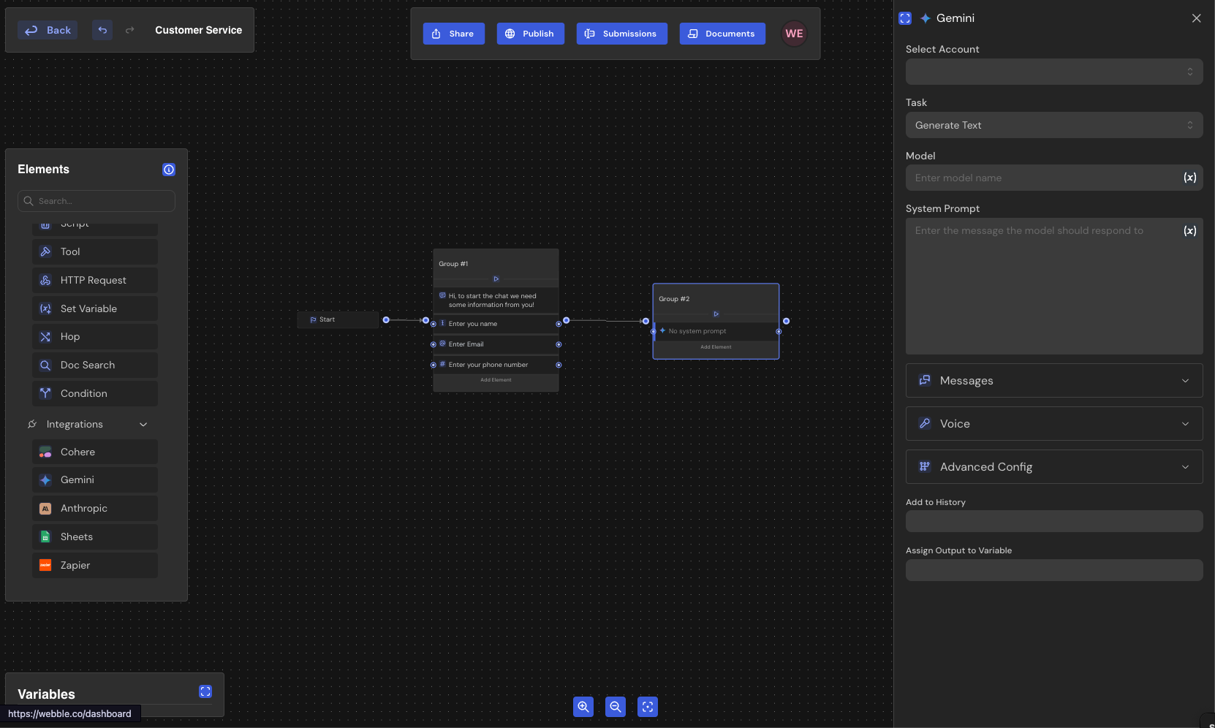The width and height of the screenshot is (1215, 728).
Task: Click the undo arrow icon
Action: click(102, 30)
